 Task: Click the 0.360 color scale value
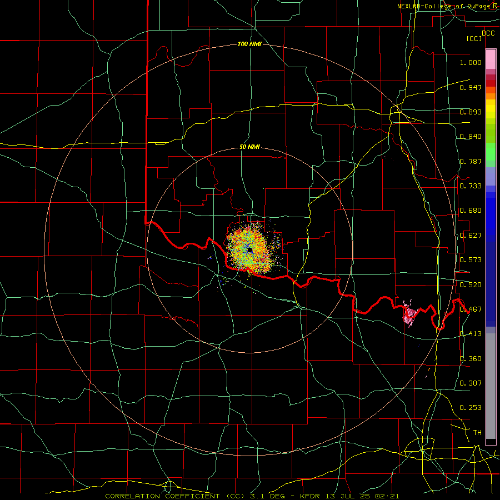point(471,359)
